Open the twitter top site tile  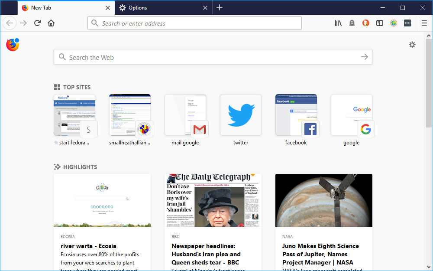click(241, 115)
